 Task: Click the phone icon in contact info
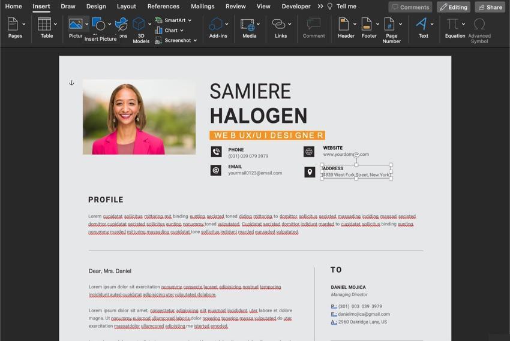(216, 152)
